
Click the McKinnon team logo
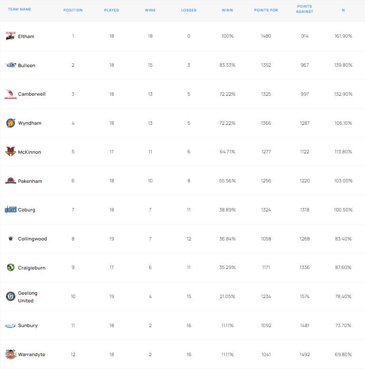point(10,152)
